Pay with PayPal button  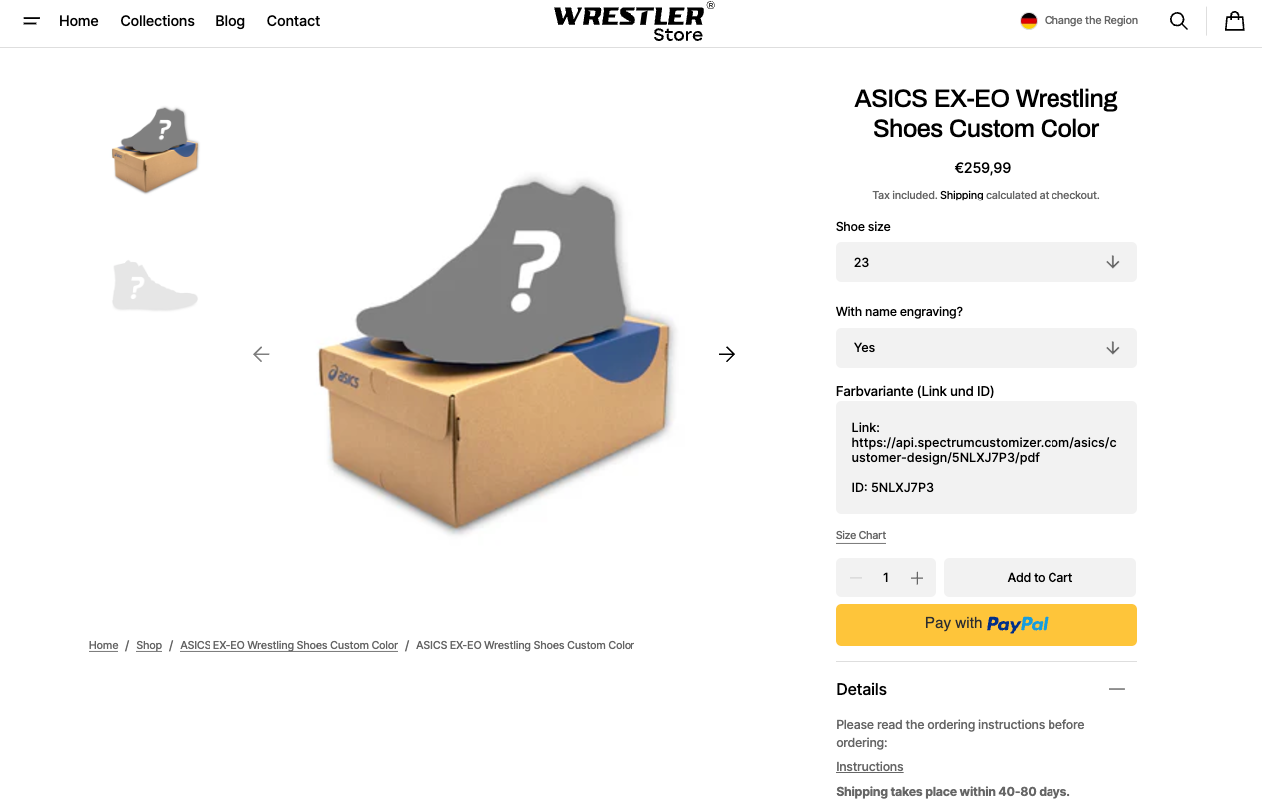(x=986, y=624)
